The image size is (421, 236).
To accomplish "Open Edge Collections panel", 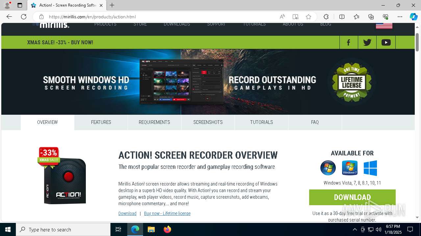I will (371, 17).
